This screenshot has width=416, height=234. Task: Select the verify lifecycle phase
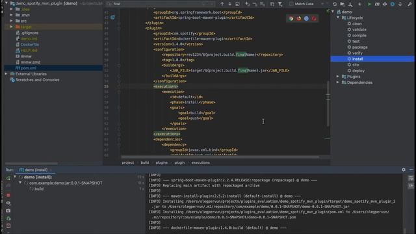[x=357, y=53]
